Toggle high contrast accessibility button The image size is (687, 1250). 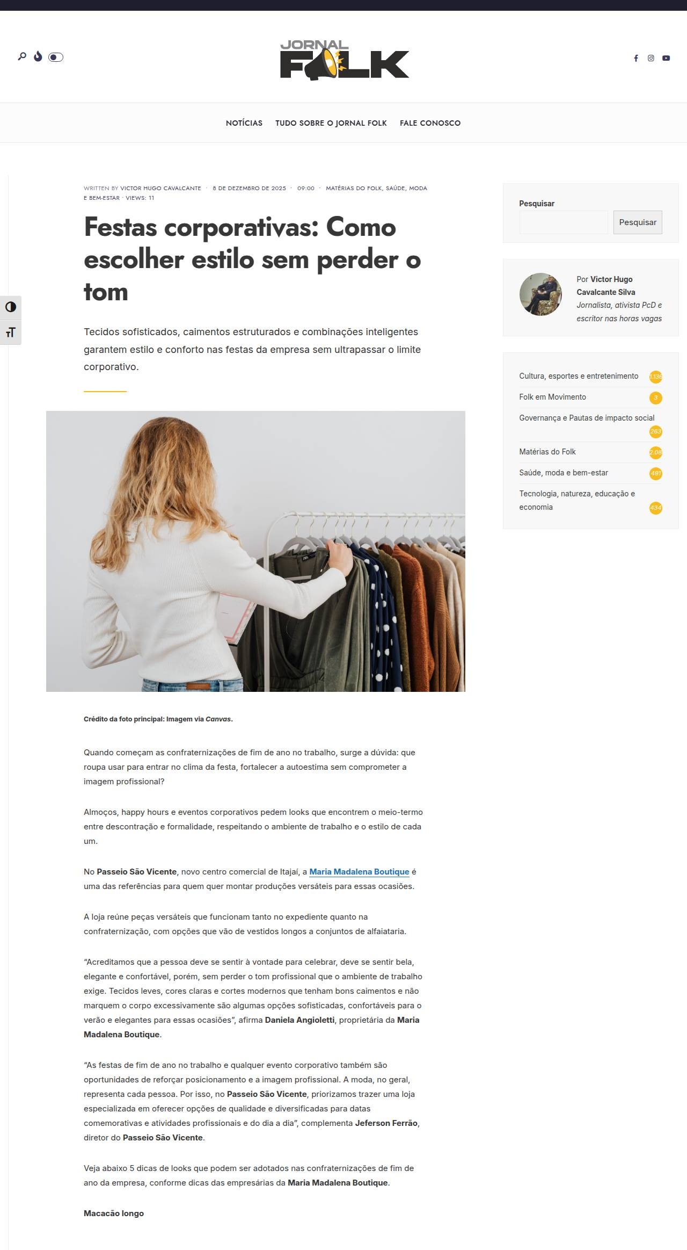[x=11, y=307]
